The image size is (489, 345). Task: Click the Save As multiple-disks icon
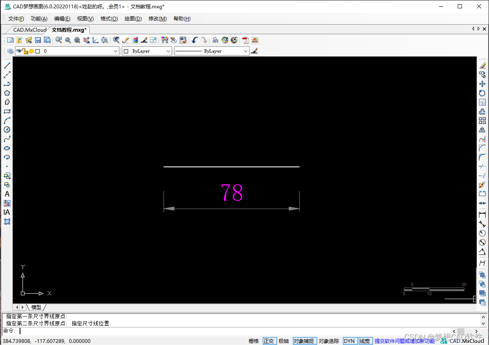click(x=47, y=40)
